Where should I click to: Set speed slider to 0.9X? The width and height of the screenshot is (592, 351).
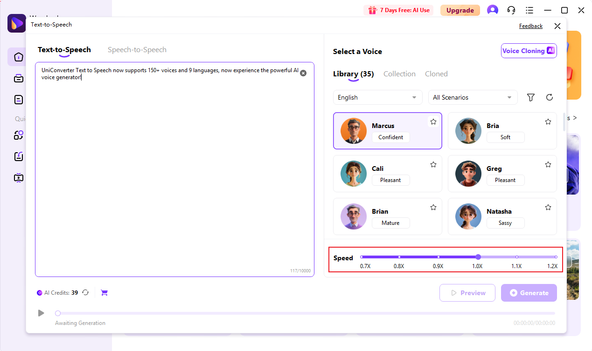[x=439, y=257]
